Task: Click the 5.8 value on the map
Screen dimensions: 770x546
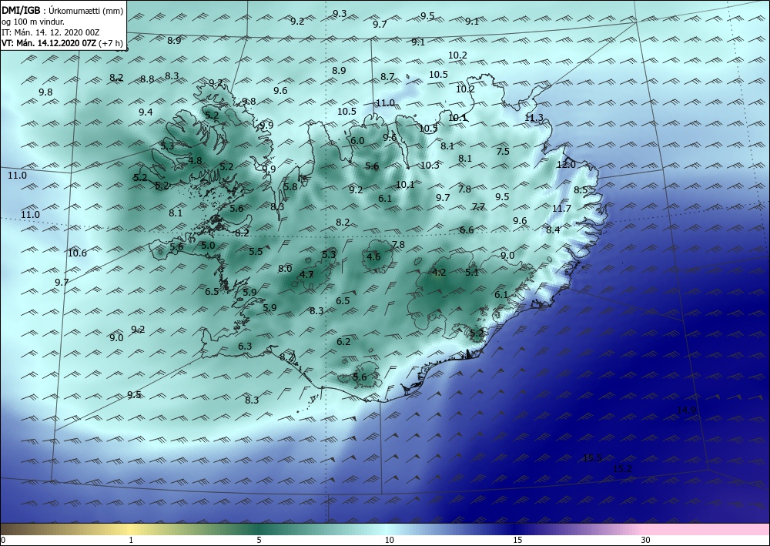Action: pyautogui.click(x=290, y=186)
